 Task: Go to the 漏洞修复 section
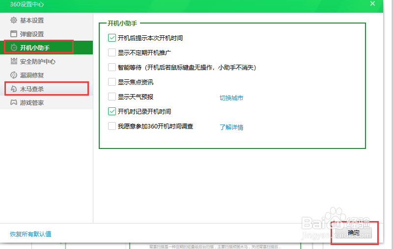click(x=46, y=75)
